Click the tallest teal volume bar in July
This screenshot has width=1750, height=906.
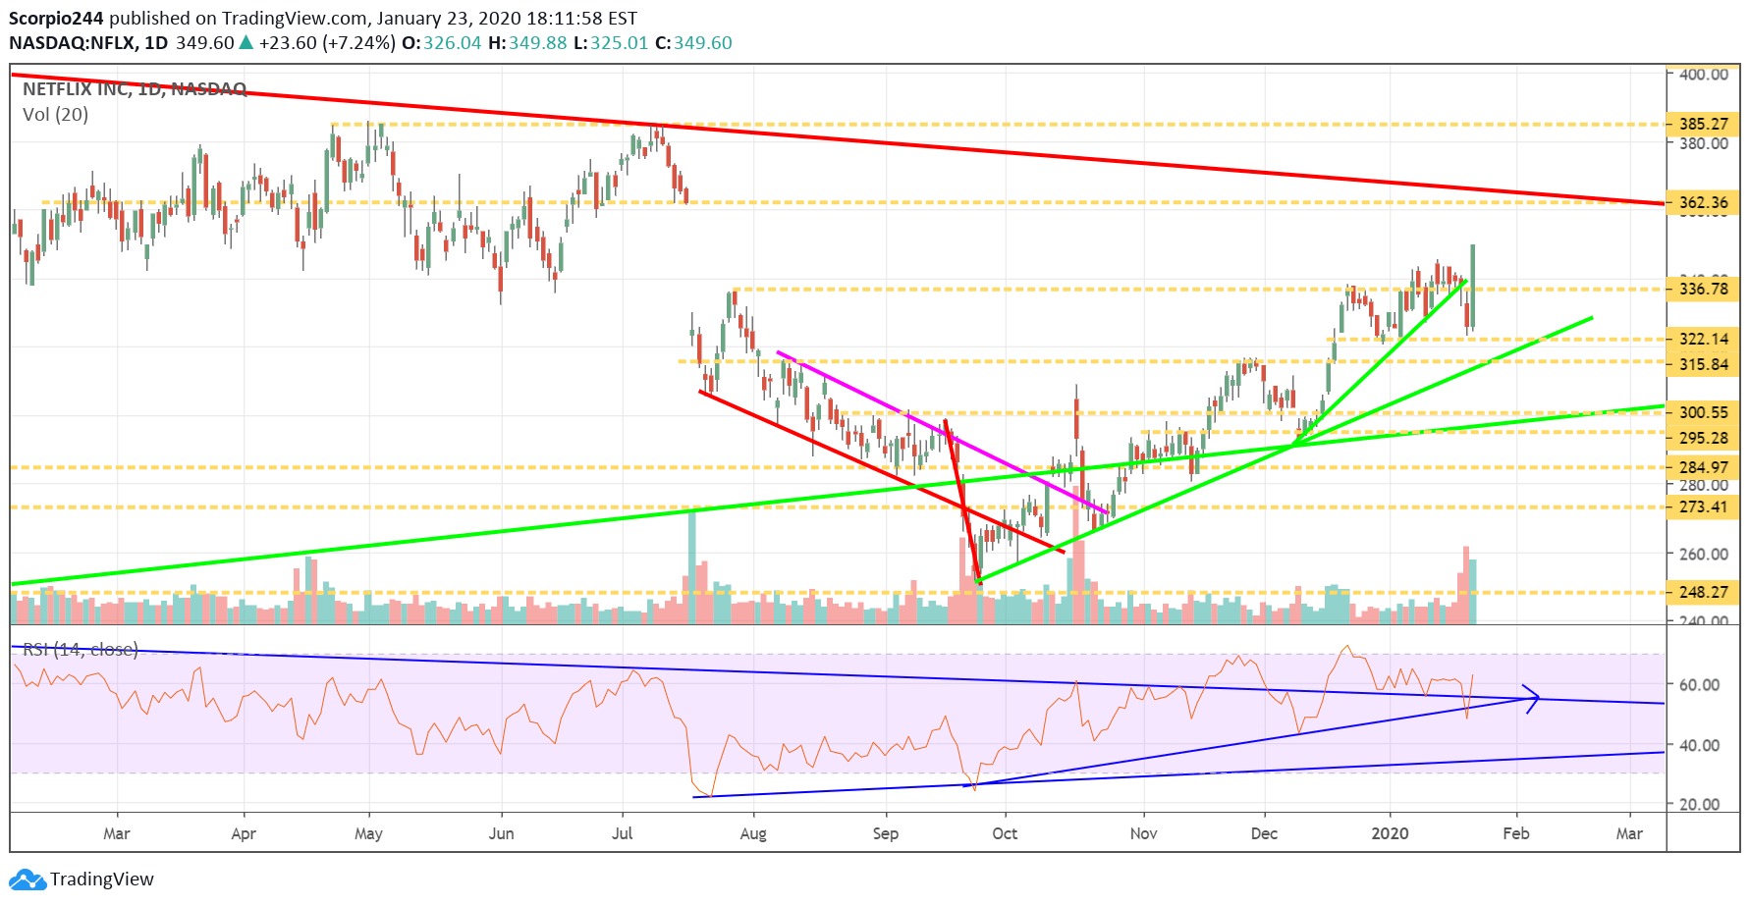click(x=691, y=566)
